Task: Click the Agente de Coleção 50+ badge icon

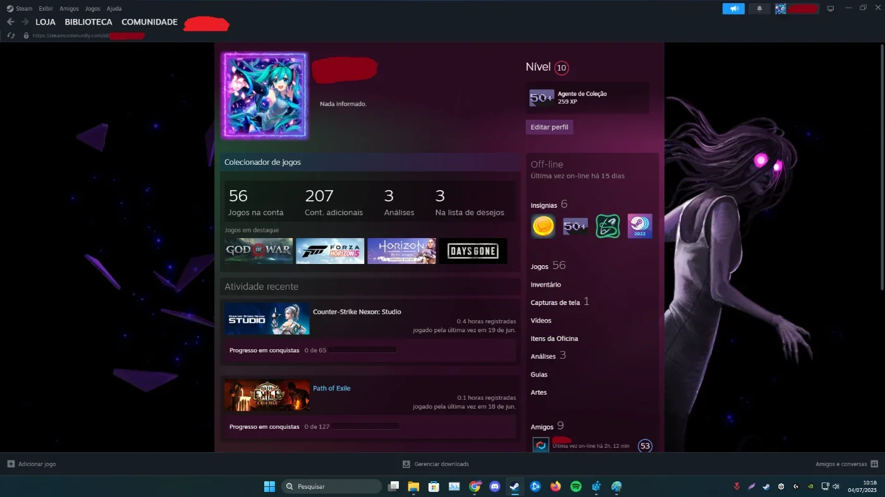Action: point(542,97)
